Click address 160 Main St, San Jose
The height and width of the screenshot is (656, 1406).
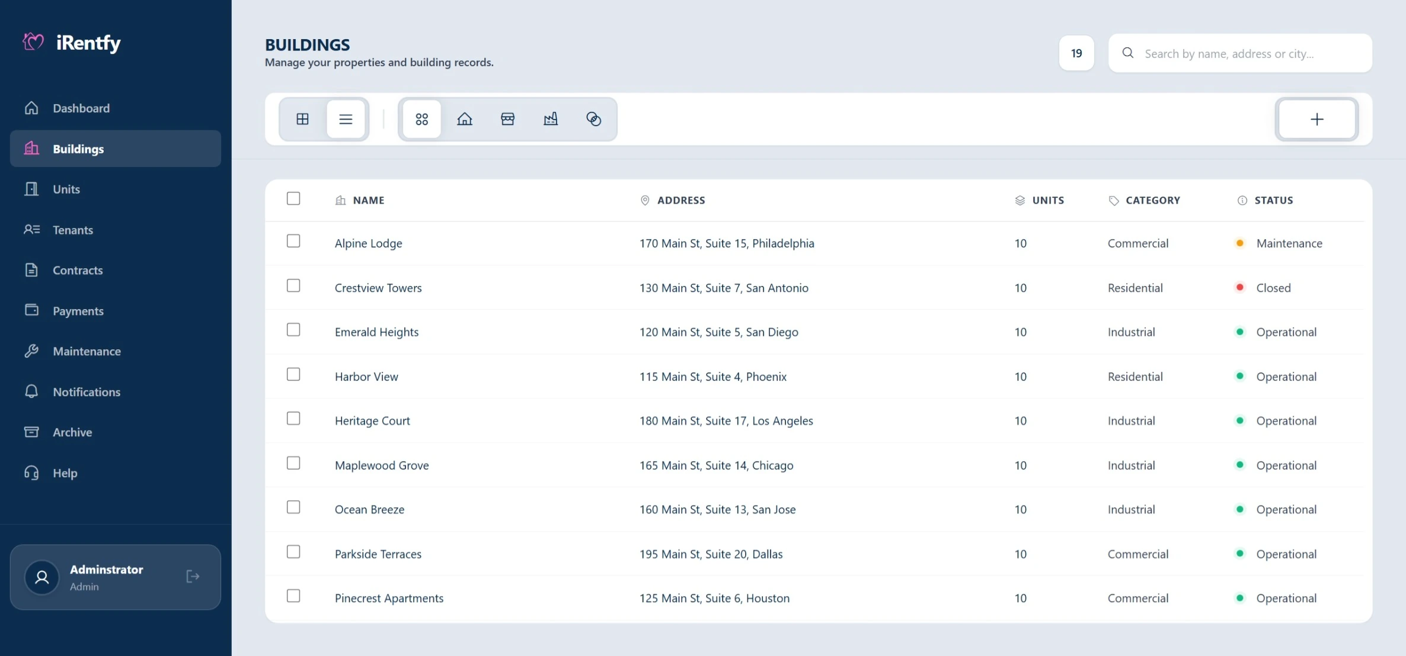(x=718, y=510)
